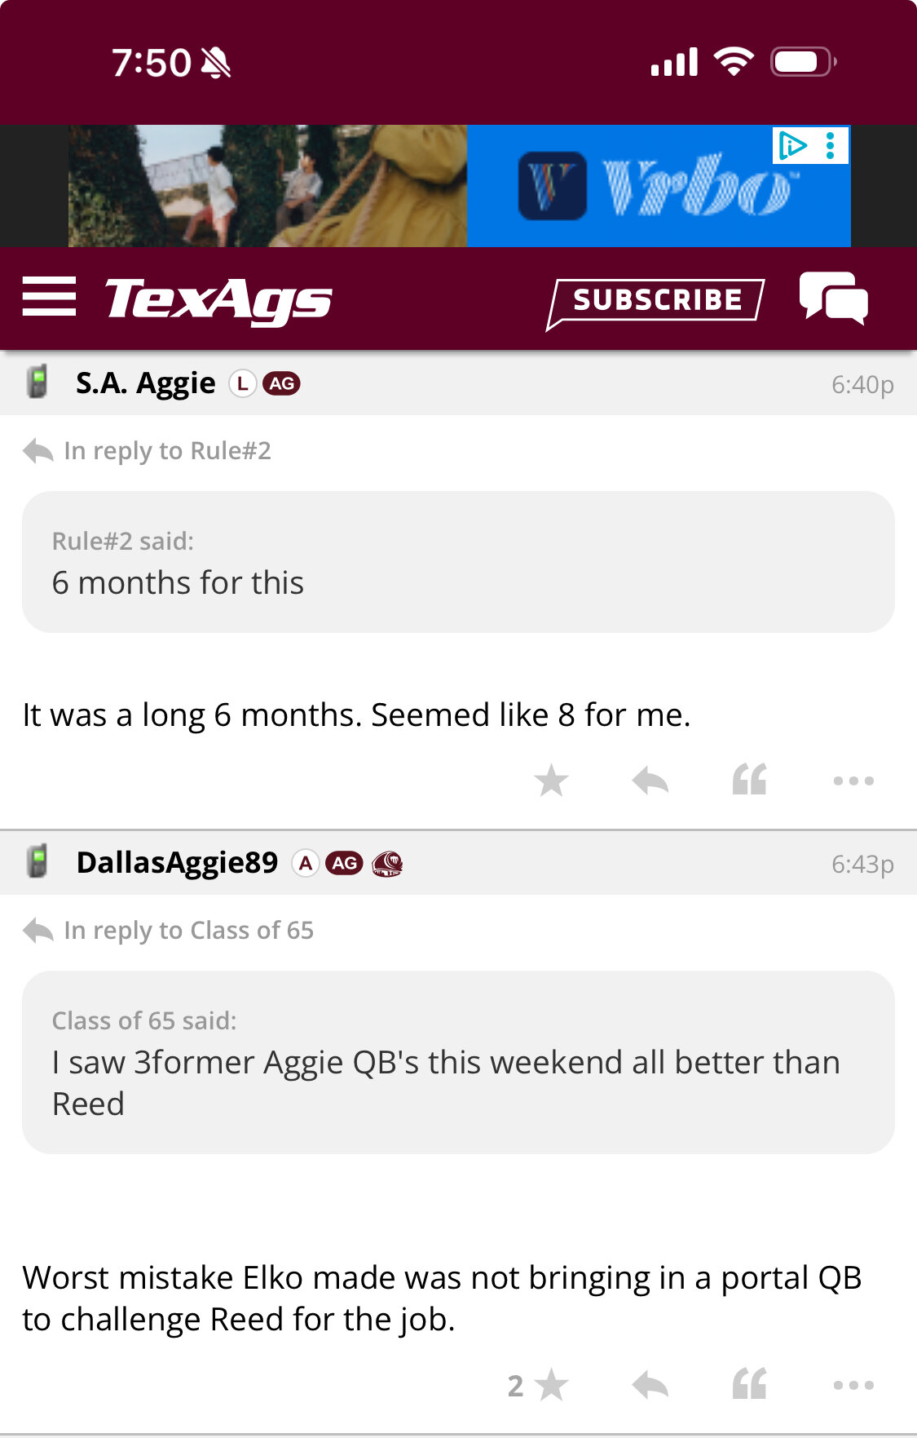Screen dimensions: 917x1438
Task: Open ad options three-dot menu
Action: click(x=831, y=146)
